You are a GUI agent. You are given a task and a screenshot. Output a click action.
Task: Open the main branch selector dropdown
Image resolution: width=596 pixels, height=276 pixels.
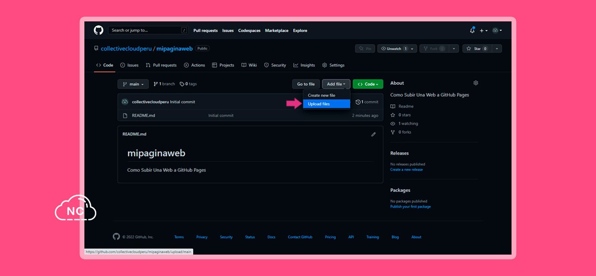(x=133, y=84)
